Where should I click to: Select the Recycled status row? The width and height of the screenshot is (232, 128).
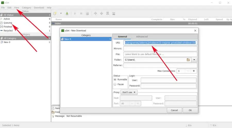tap(26, 31)
